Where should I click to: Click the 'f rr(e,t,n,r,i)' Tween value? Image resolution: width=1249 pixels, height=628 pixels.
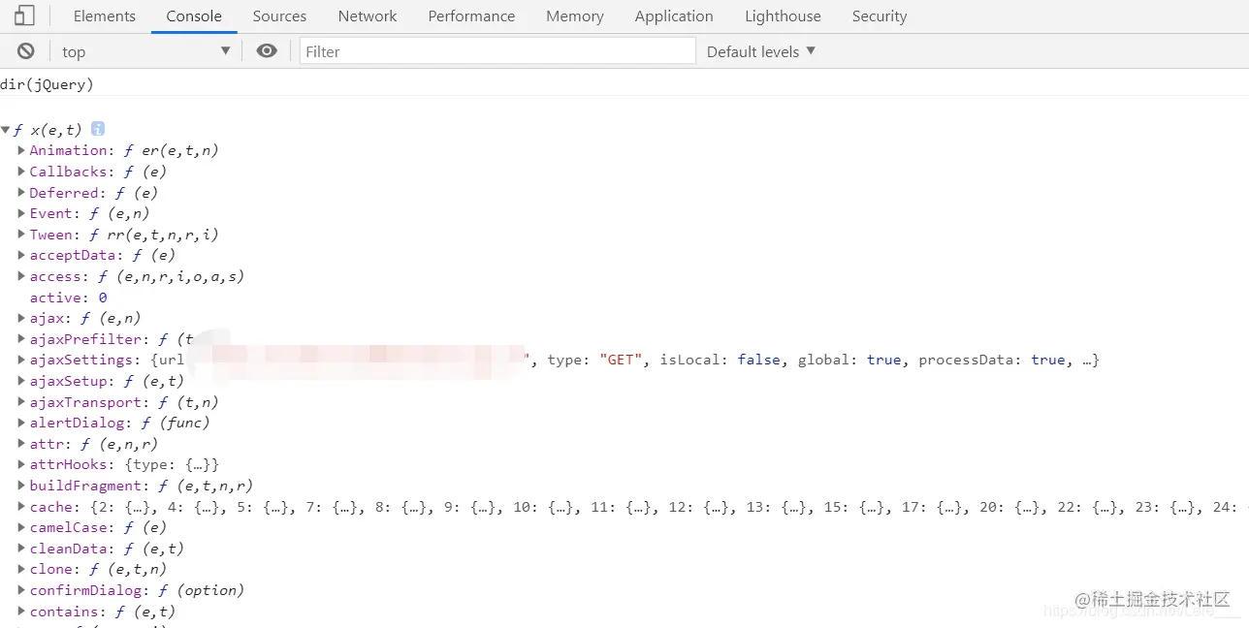(153, 235)
